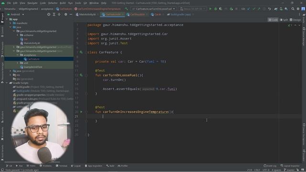Viewport: 306px width, 172px height.
Task: Open Search Everywhere magnifier icon
Action: 293,9
